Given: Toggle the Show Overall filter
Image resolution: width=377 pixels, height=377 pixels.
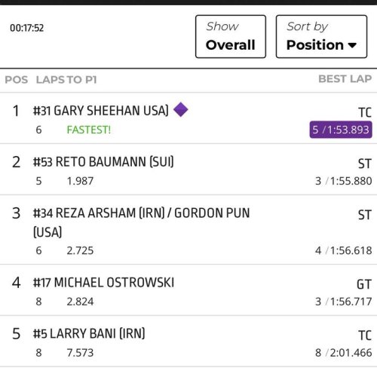Looking at the screenshot, I should [x=231, y=36].
